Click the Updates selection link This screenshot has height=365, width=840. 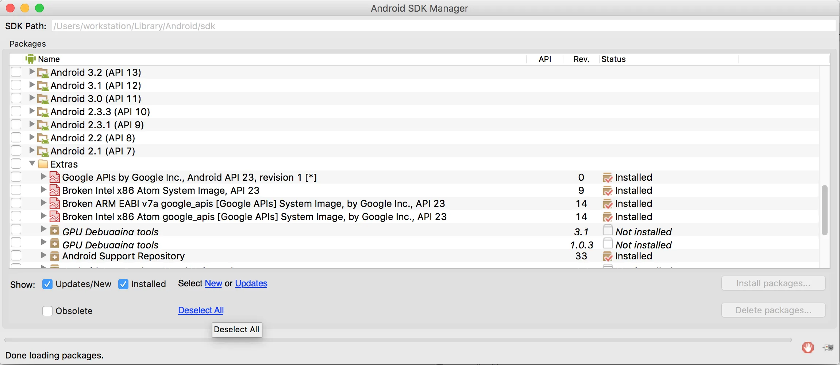251,283
